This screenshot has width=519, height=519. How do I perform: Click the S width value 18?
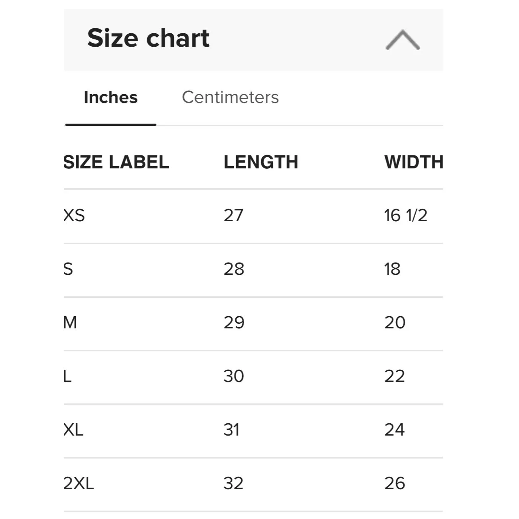392,269
